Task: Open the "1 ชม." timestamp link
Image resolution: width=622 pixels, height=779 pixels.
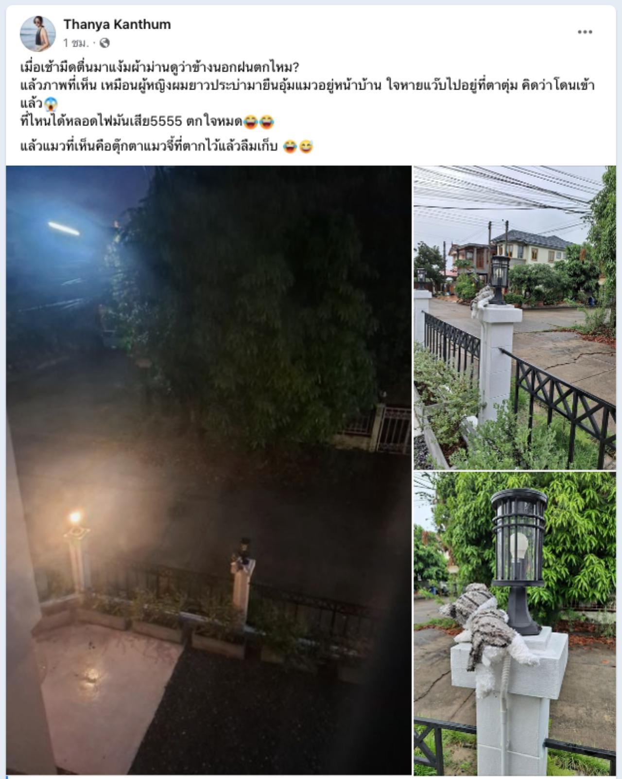Action: [x=76, y=43]
